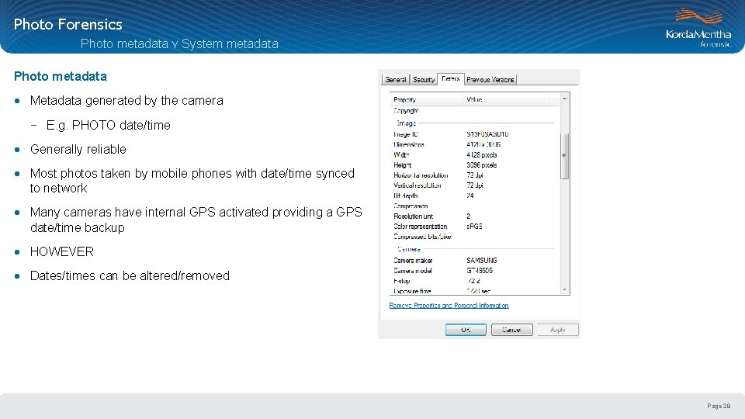The width and height of the screenshot is (745, 419).
Task: Click bullet about internal GPS date/time backup
Action: pos(196,220)
